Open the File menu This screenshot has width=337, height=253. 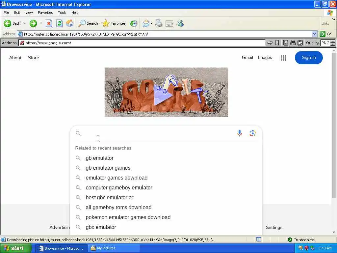click(6, 13)
